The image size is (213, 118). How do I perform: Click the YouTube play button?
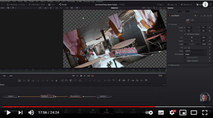point(8,113)
